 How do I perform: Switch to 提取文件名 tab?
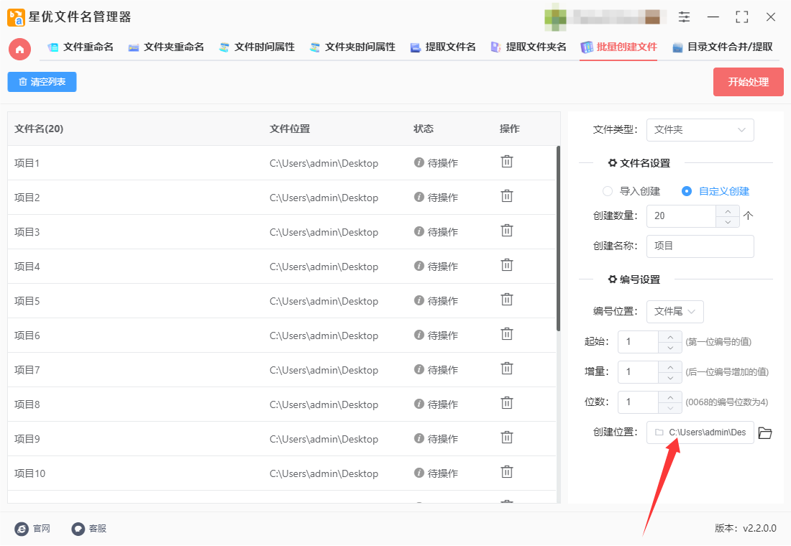point(443,47)
